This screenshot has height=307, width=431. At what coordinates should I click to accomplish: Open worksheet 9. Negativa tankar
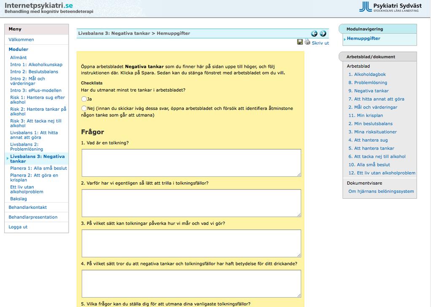pyautogui.click(x=369, y=91)
